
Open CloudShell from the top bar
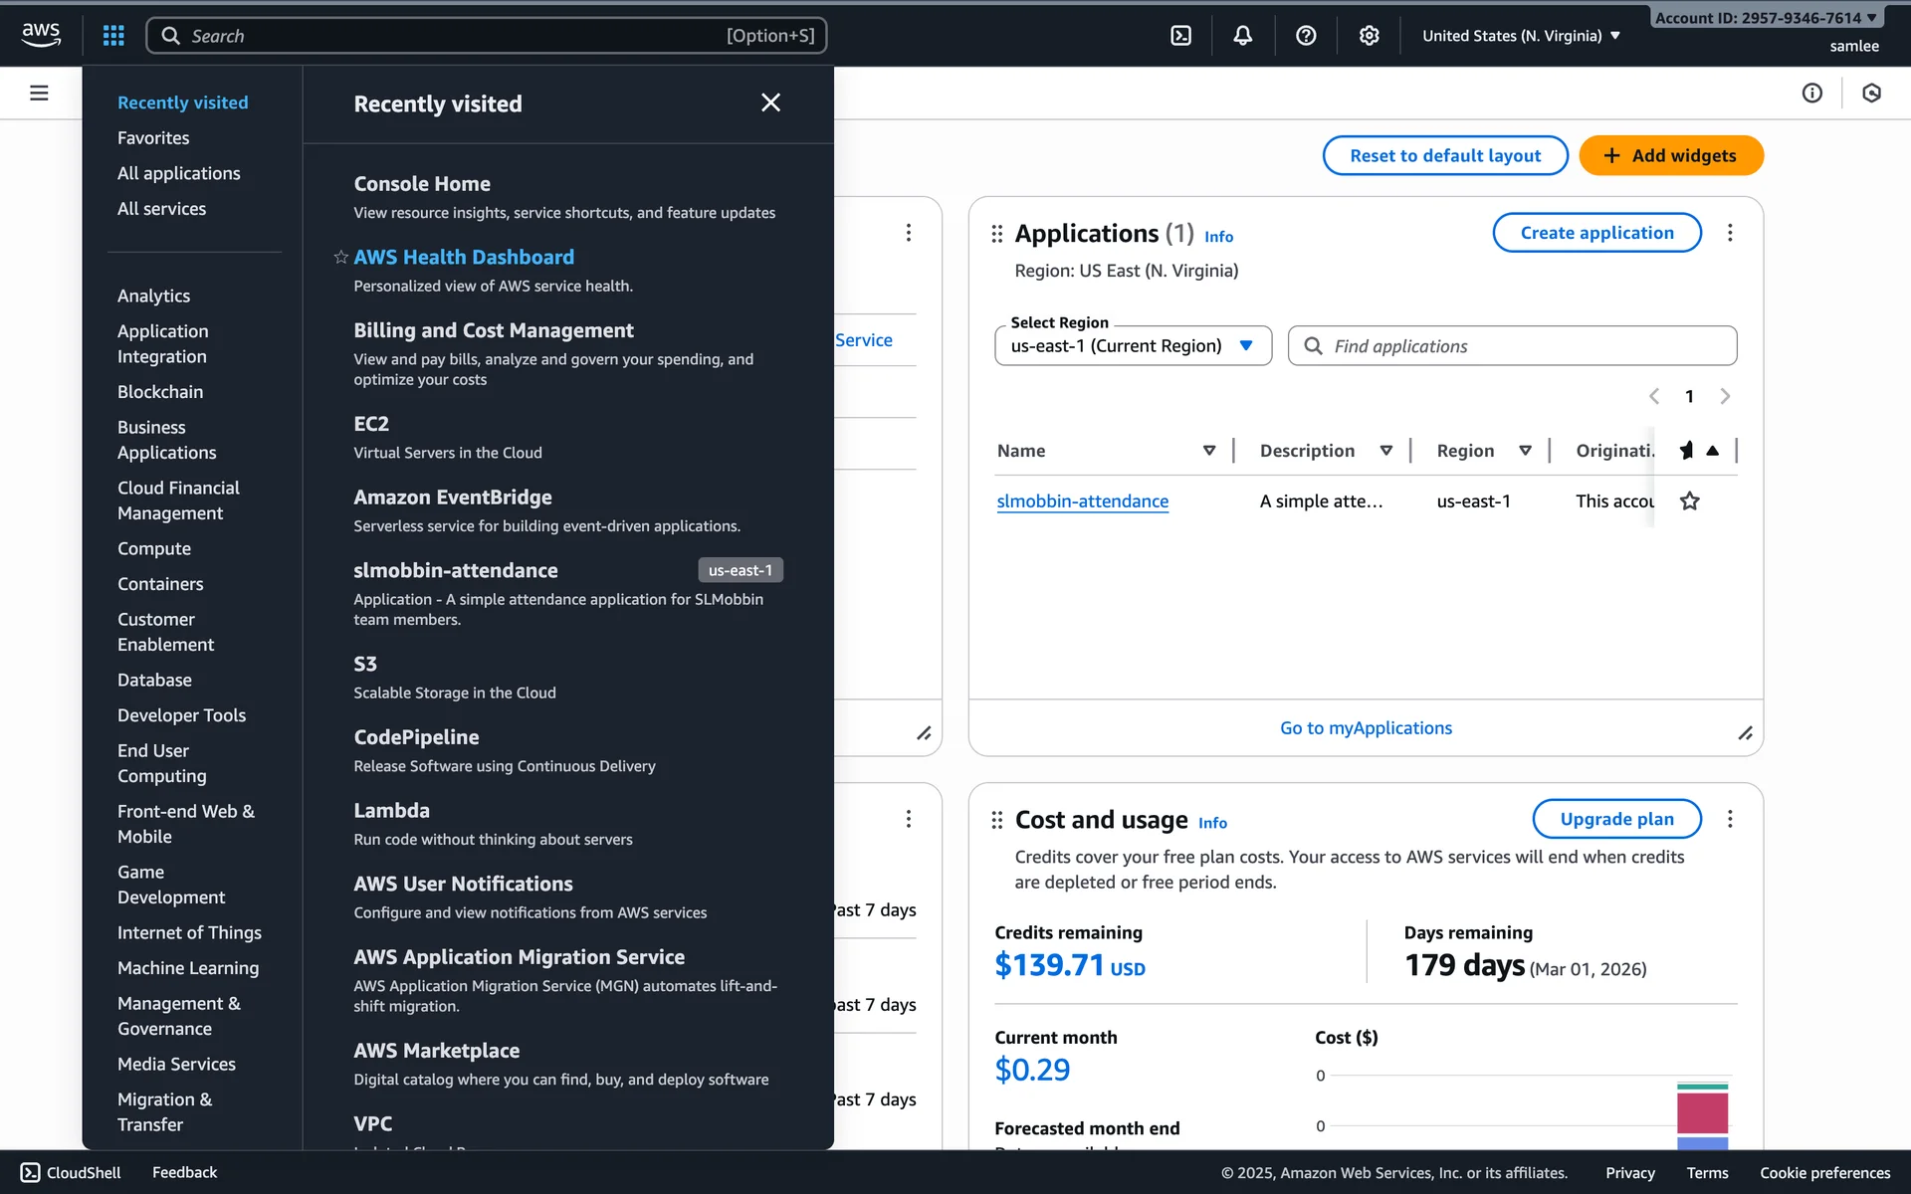[x=1180, y=36]
